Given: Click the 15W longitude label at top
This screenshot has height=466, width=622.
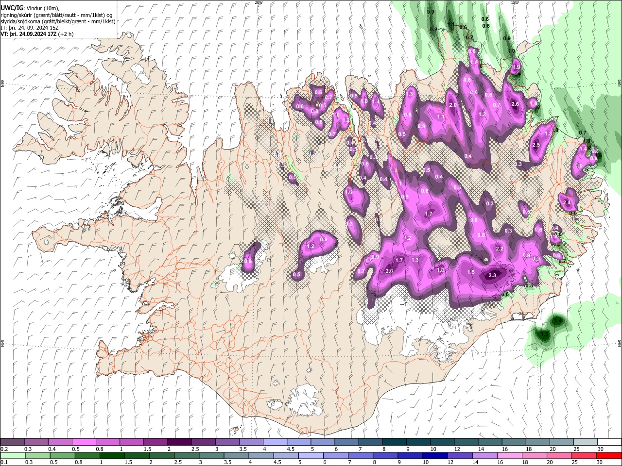Looking at the screenshot, I should 515,2.
